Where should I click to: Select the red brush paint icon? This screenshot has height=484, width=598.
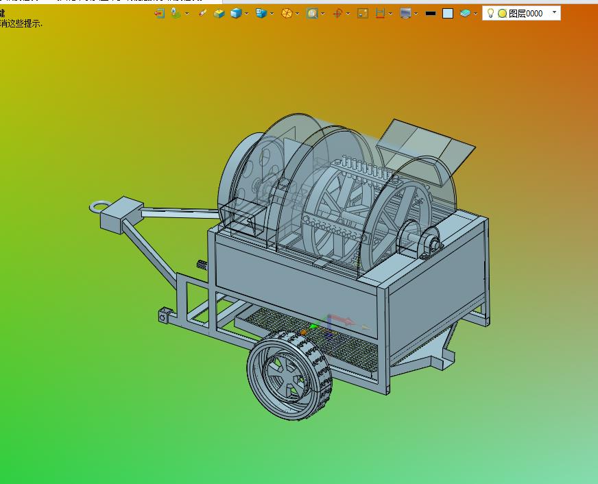pyautogui.click(x=202, y=13)
